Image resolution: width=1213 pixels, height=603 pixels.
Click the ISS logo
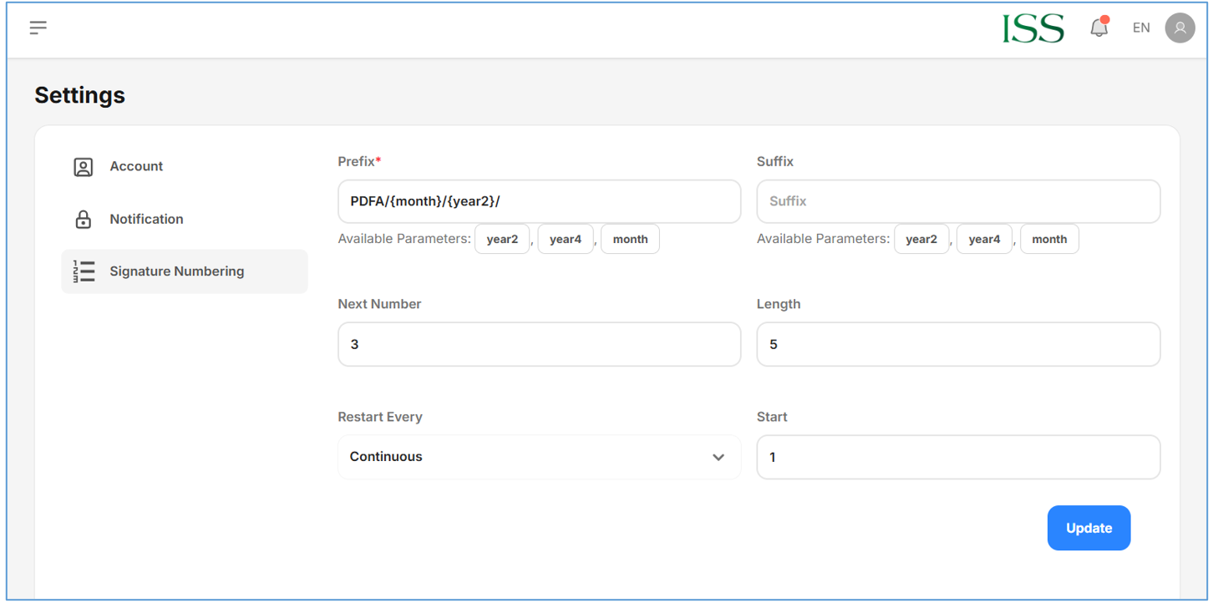click(x=1033, y=28)
